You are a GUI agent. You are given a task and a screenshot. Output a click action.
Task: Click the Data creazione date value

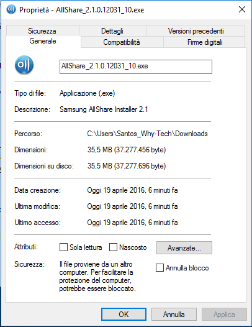coord(132,190)
